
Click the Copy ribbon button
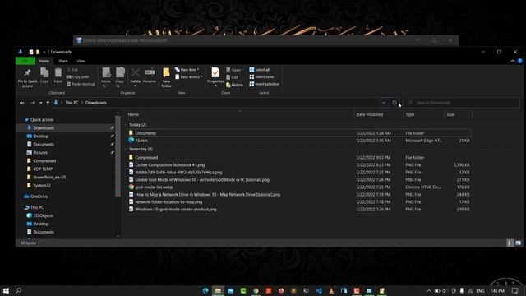click(x=44, y=75)
